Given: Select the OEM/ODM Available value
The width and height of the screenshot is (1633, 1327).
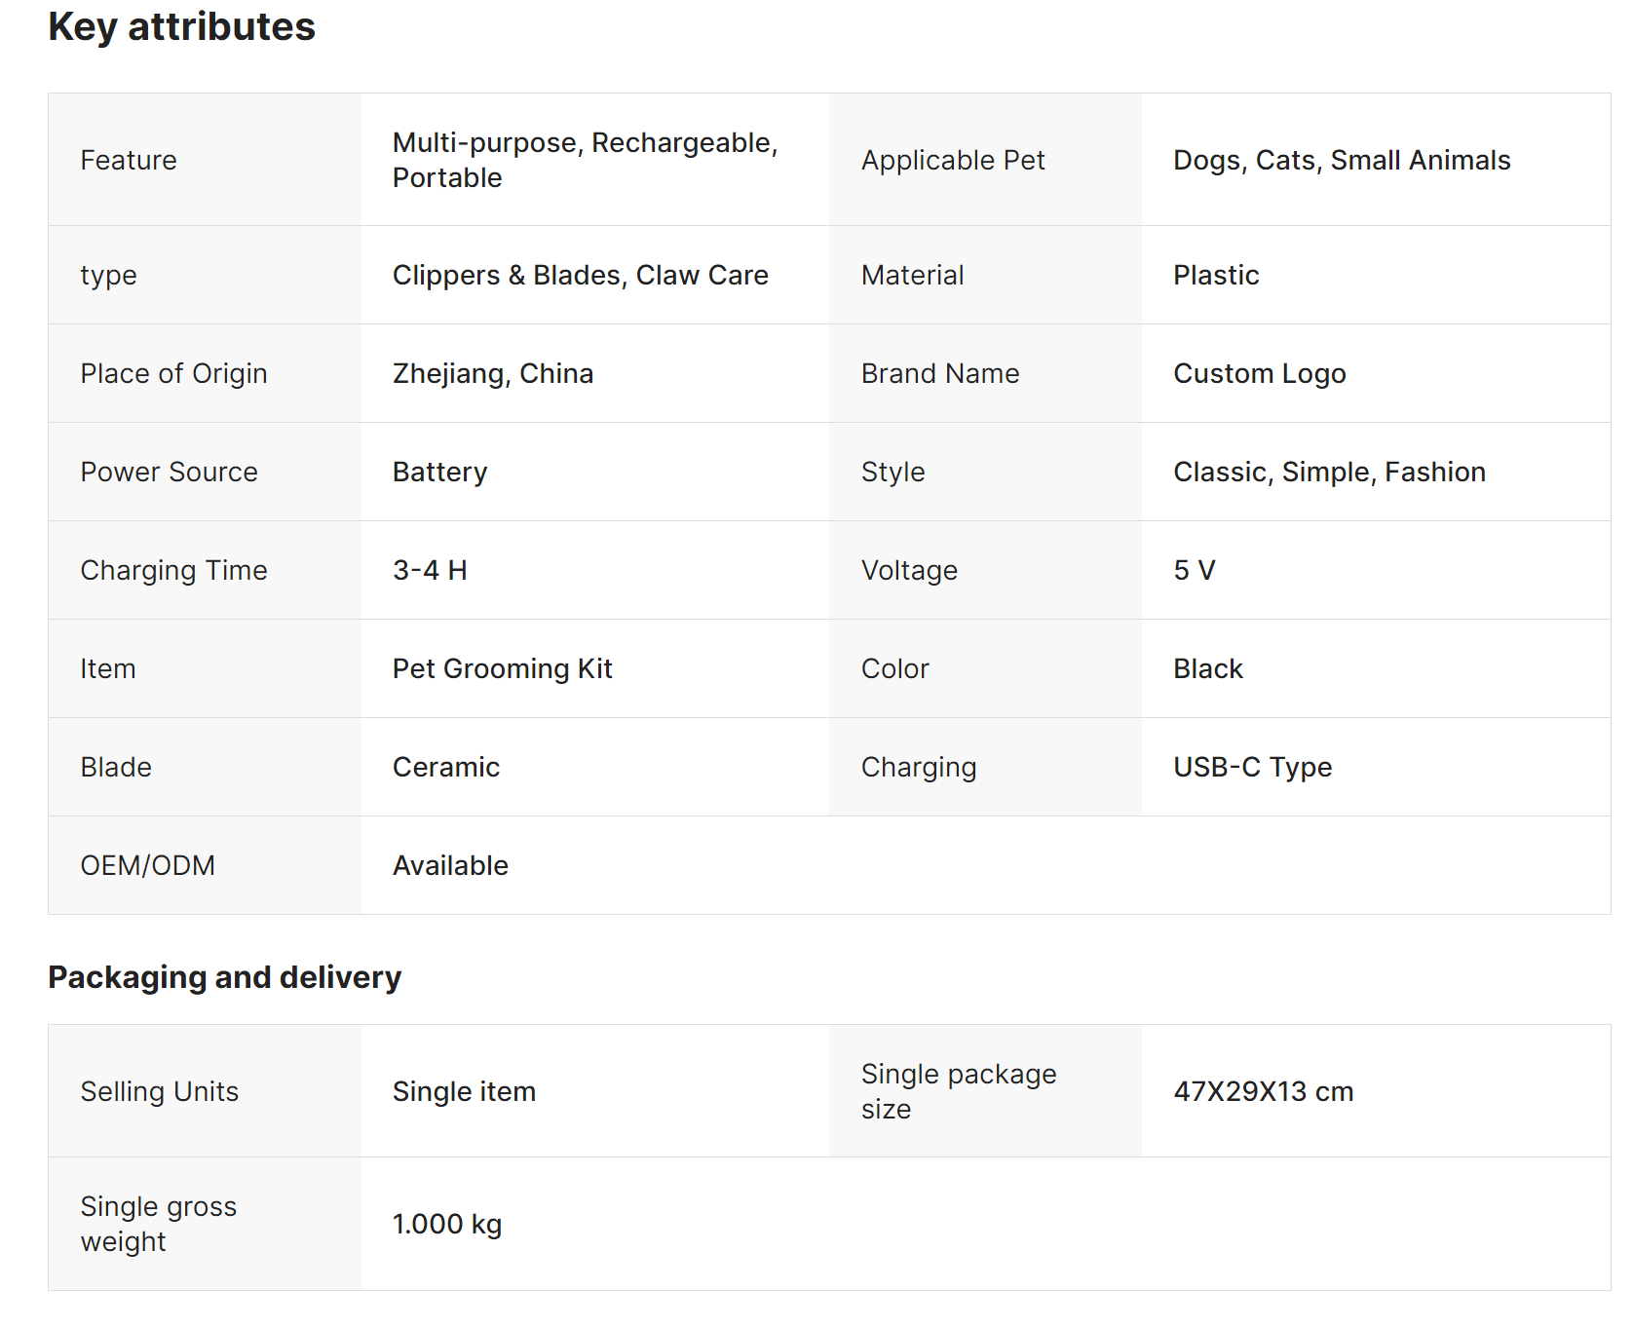Looking at the screenshot, I should point(450,866).
